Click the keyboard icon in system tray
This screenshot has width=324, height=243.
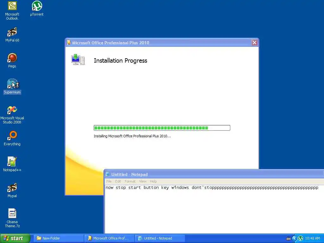289,239
